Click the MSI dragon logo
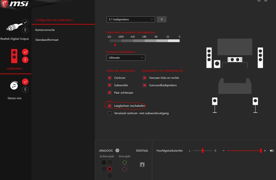Image resolution: width=276 pixels, height=180 pixels. pos(4,4)
